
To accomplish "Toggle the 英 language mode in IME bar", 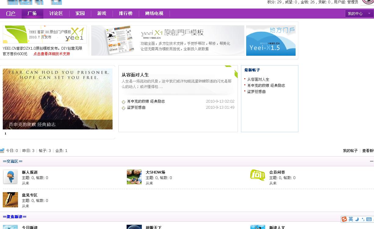I will point(351,219).
